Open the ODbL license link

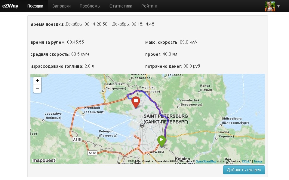click(x=246, y=161)
